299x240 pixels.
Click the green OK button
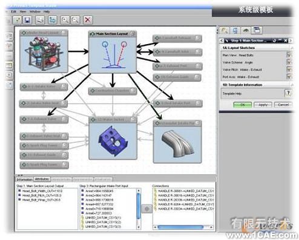click(x=243, y=105)
